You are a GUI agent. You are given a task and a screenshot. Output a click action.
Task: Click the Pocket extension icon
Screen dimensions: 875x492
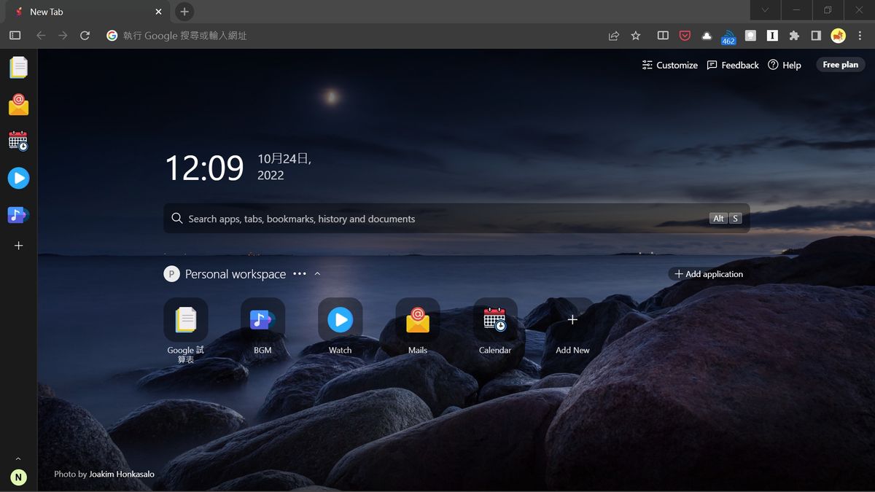pos(685,36)
